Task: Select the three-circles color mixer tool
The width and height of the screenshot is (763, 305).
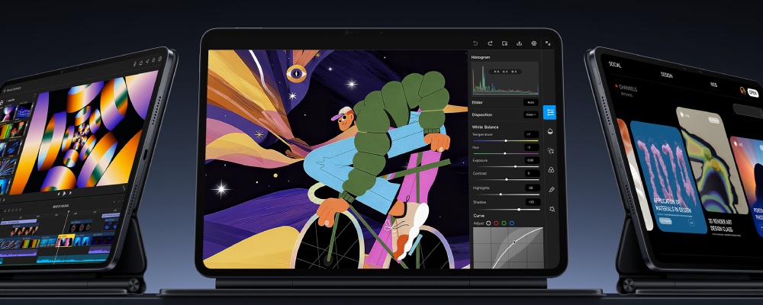Action: (x=551, y=170)
